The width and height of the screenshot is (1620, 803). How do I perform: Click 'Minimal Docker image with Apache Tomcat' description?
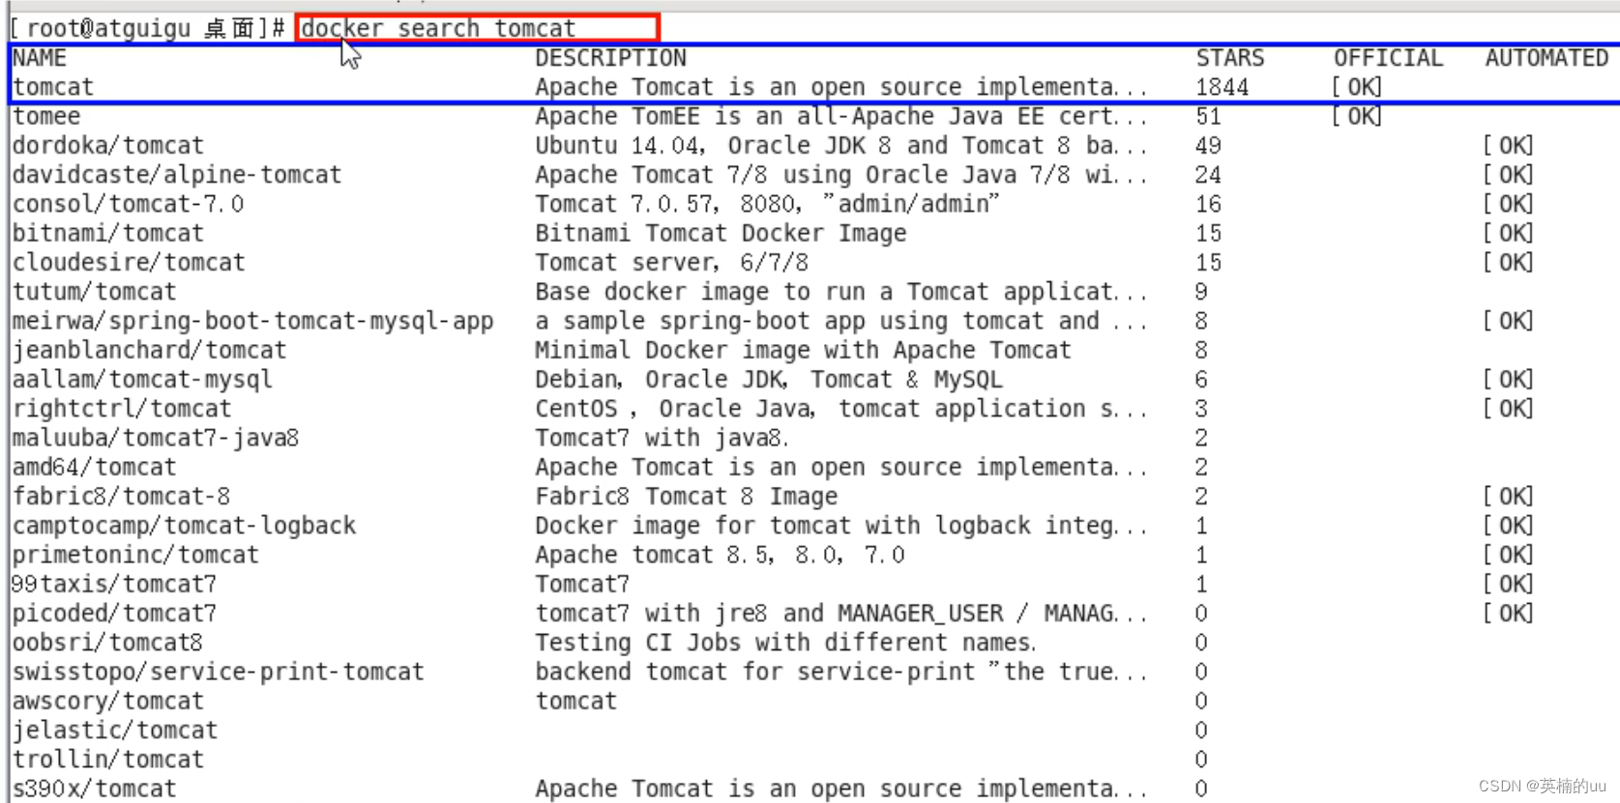click(x=803, y=350)
